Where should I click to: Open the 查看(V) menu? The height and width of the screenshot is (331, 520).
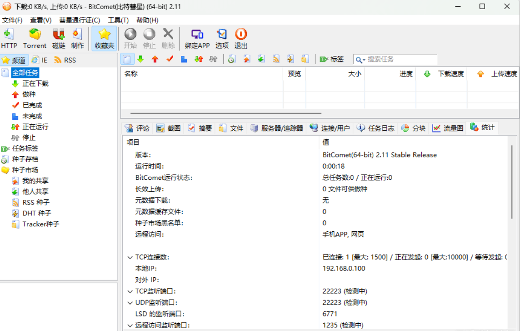41,20
